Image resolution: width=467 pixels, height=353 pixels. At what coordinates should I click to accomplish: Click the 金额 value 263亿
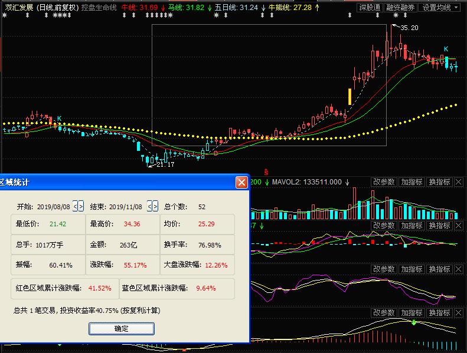pos(128,245)
